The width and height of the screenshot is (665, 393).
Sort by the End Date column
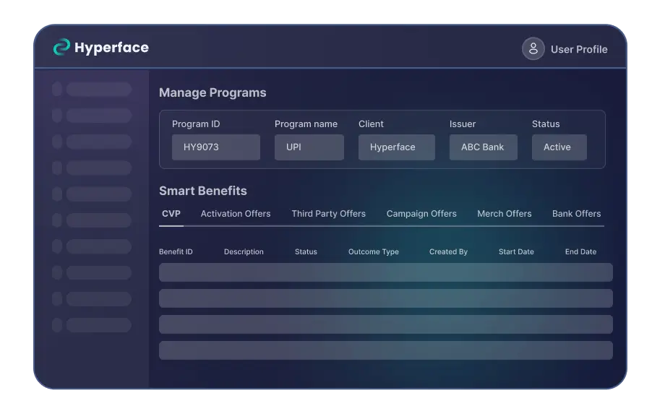580,252
